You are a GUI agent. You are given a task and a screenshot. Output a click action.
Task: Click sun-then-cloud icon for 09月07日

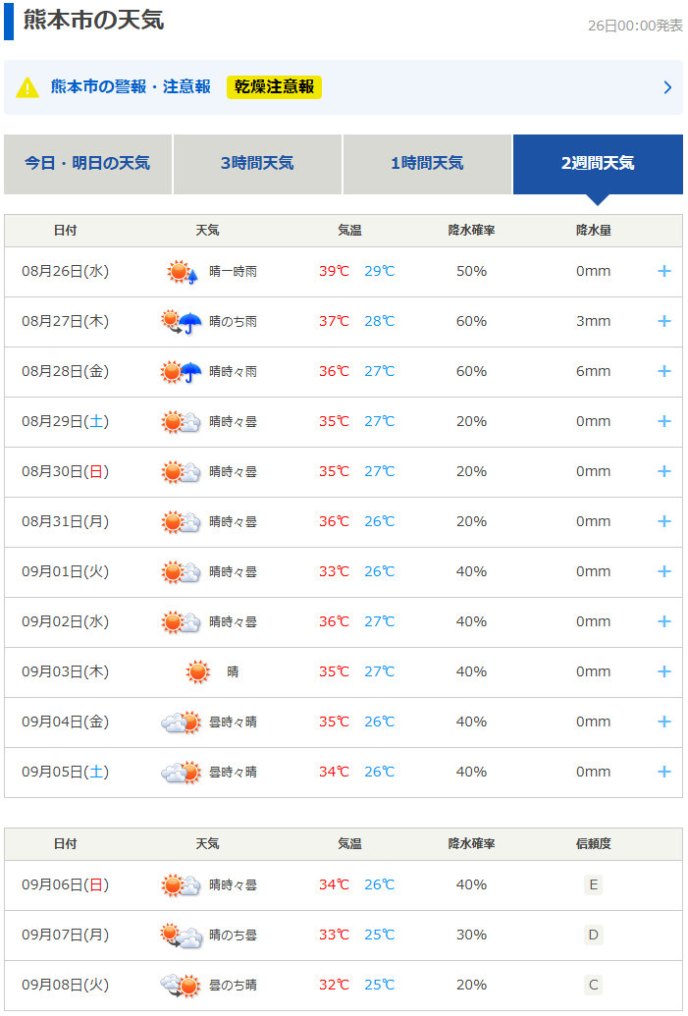click(x=182, y=935)
